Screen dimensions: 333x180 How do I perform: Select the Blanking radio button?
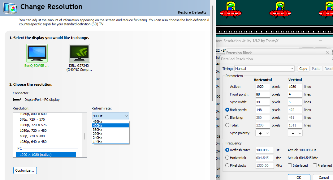227,118
